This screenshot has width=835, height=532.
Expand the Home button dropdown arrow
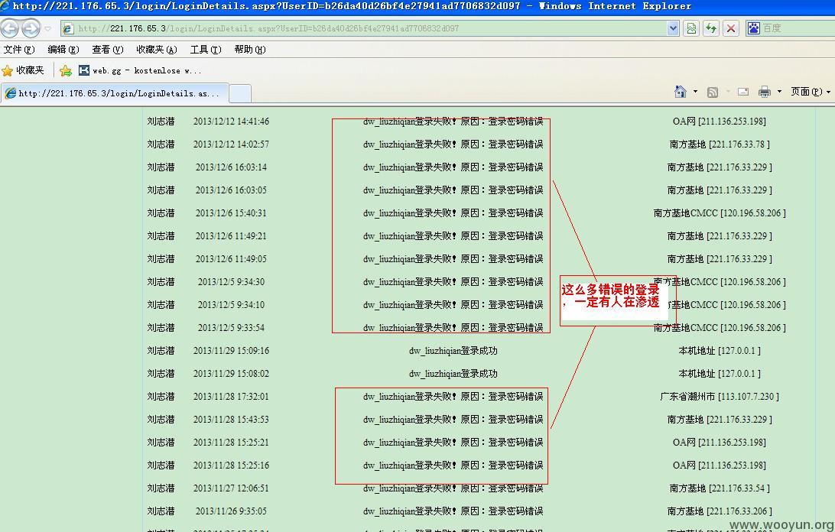coord(695,92)
